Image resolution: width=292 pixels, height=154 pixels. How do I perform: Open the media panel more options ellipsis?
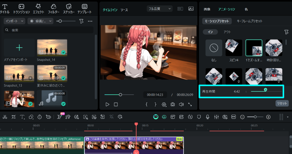90,21
